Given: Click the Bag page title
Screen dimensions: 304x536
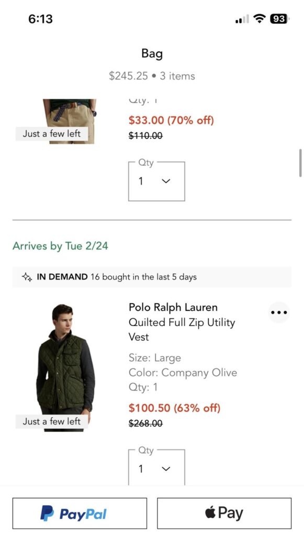Looking at the screenshot, I should (152, 53).
